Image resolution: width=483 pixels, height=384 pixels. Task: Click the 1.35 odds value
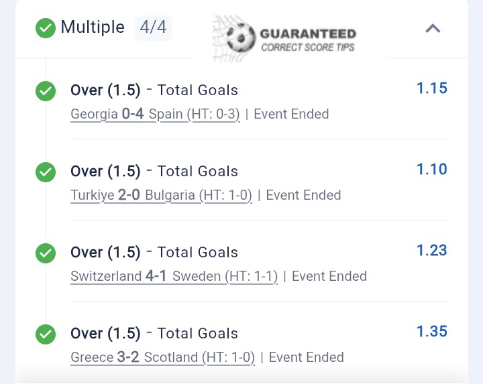click(431, 332)
